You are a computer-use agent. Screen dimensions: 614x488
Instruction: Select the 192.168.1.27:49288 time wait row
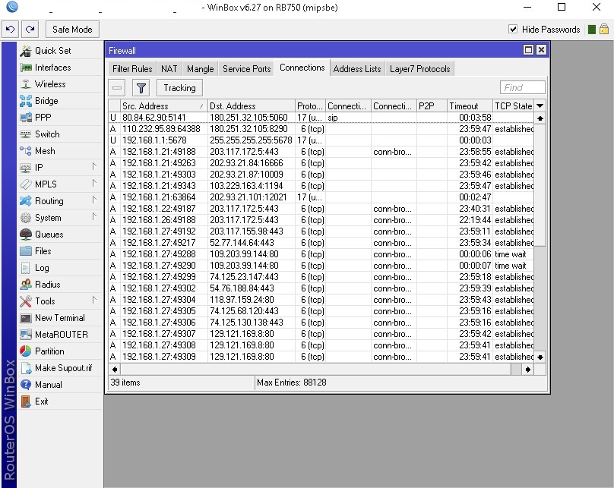pyautogui.click(x=321, y=254)
